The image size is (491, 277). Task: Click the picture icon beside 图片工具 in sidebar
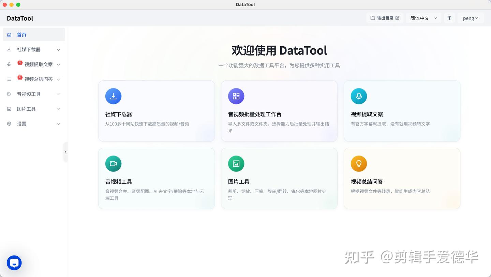(x=9, y=109)
